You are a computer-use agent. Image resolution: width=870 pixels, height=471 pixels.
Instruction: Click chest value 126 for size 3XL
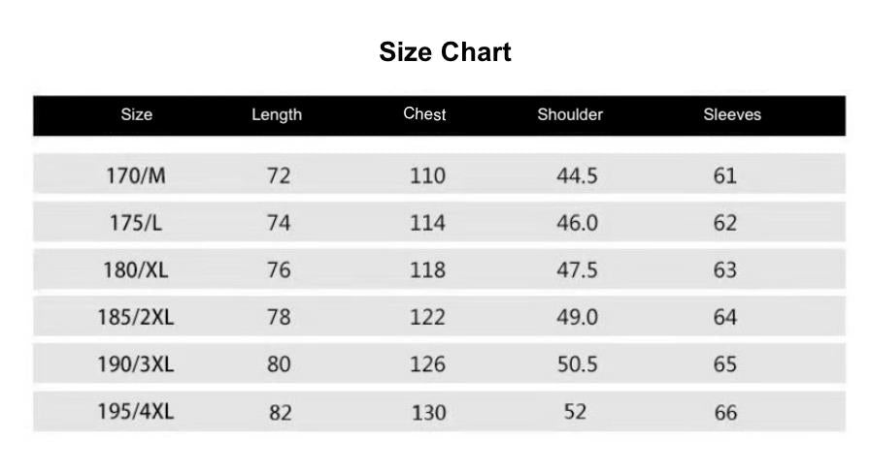(x=428, y=364)
